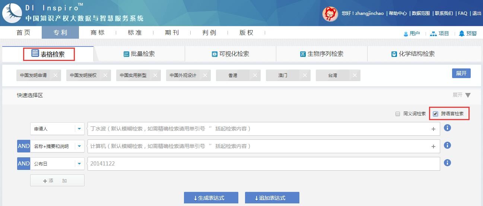Viewport: 483px width, 206px height.
Task: Uncheck the 跨语言检索 checkbox
Action: coord(435,114)
